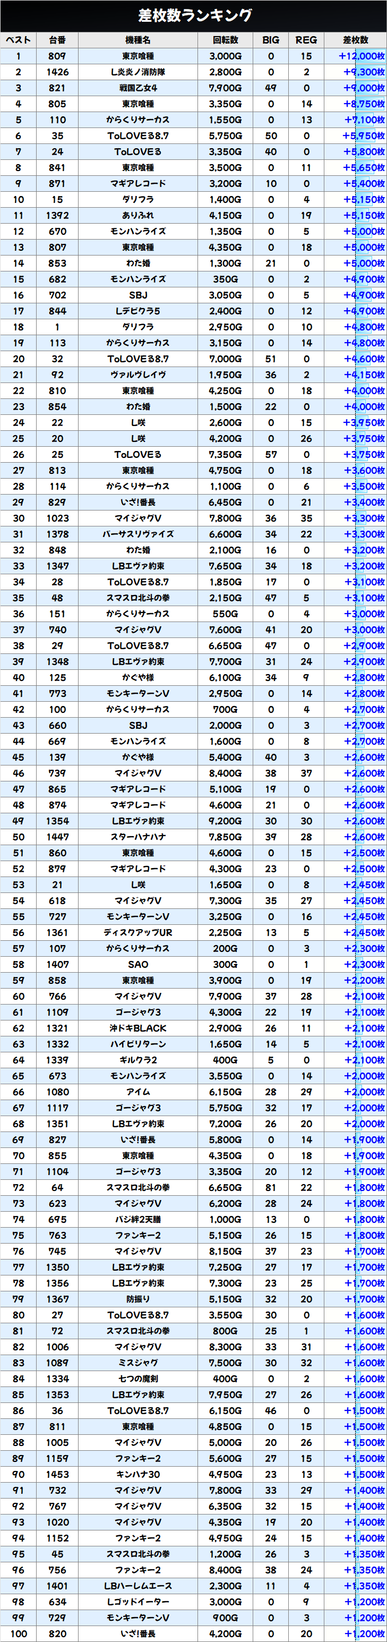387x1642 pixels.
Task: Click machine number 1407
Action: pyautogui.click(x=57, y=964)
